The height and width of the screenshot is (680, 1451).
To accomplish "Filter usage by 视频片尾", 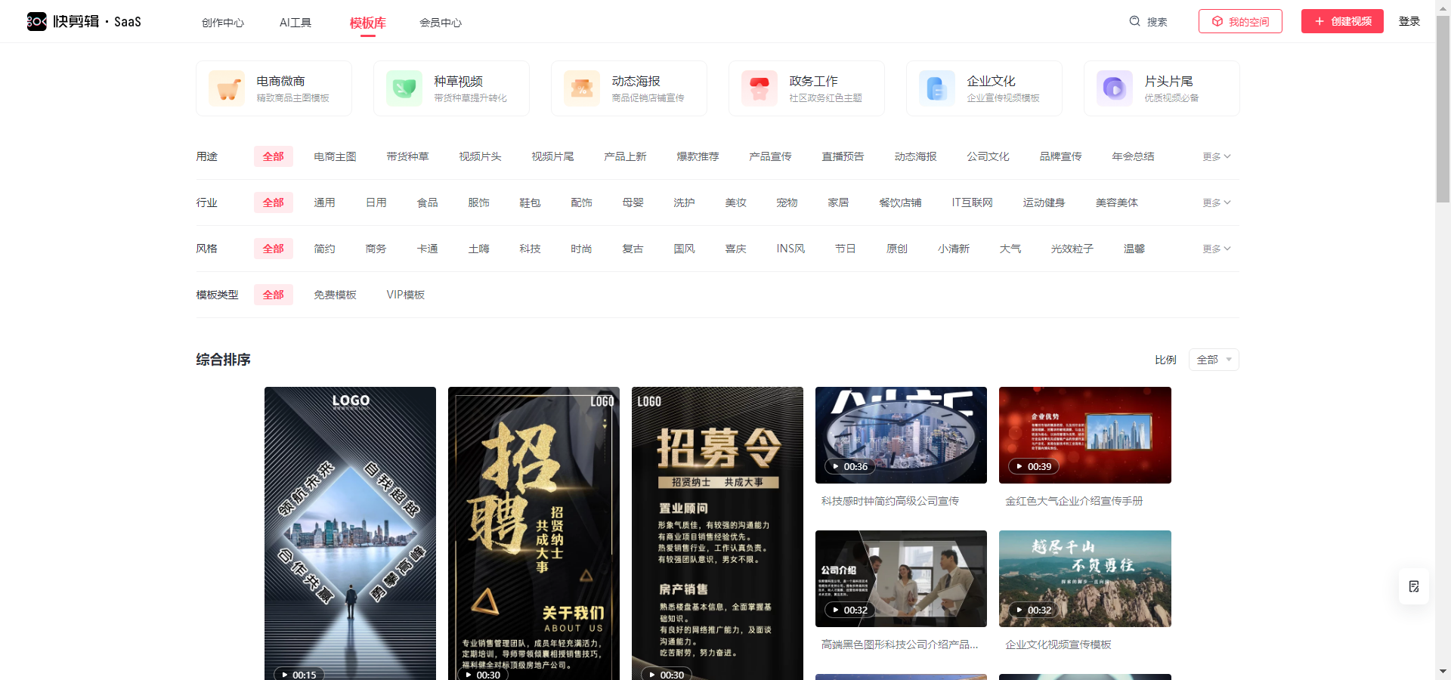I will [553, 156].
